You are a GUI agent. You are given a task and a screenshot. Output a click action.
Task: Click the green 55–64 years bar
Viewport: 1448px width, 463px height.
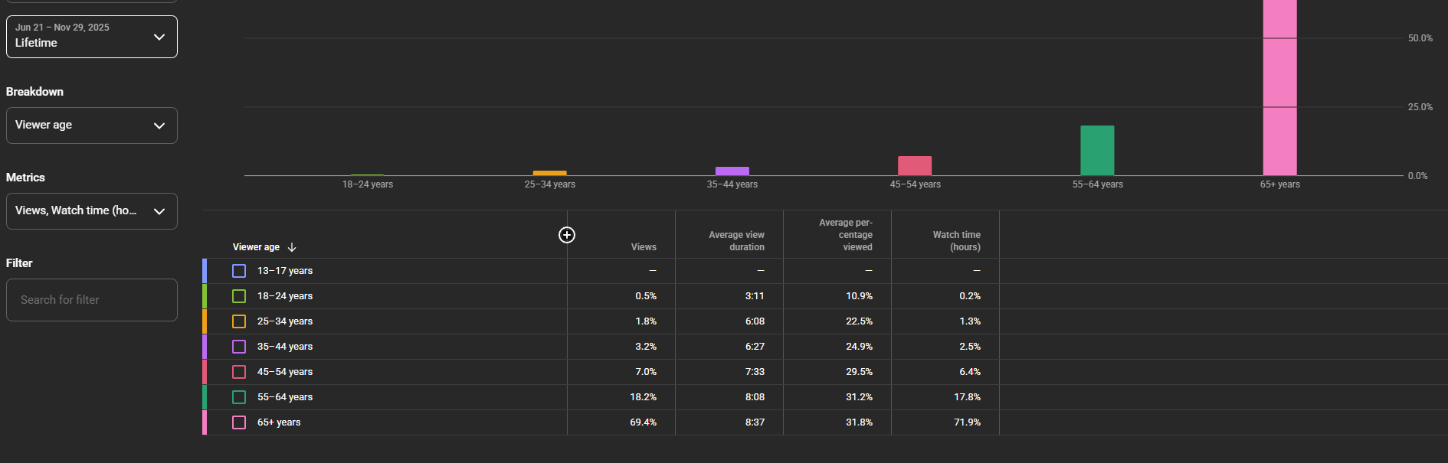point(1097,151)
